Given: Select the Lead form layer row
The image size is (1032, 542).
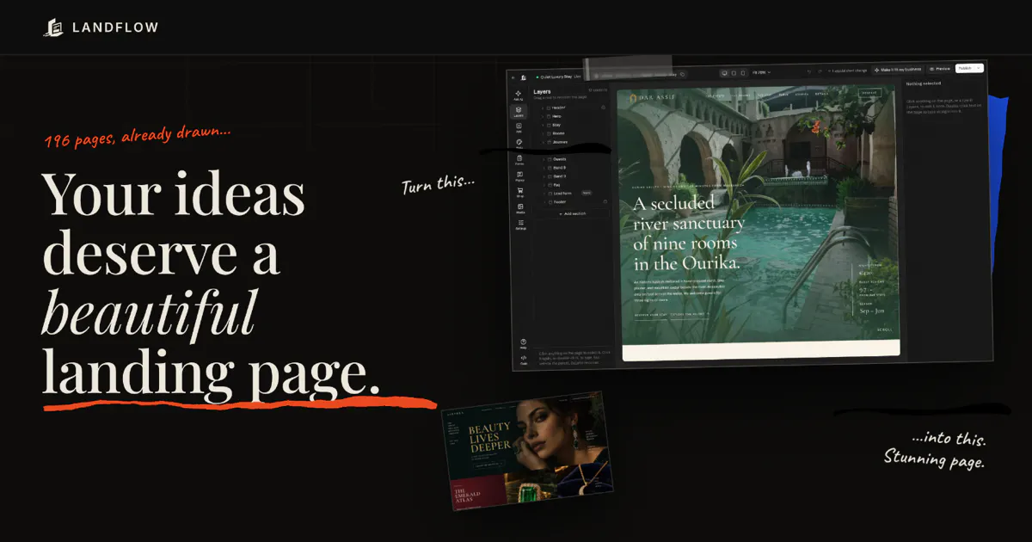Looking at the screenshot, I should tap(573, 194).
